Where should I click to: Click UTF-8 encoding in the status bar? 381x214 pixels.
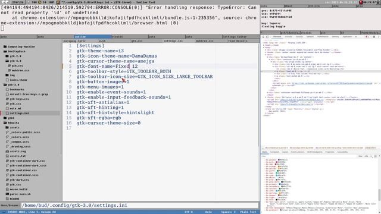189,212
